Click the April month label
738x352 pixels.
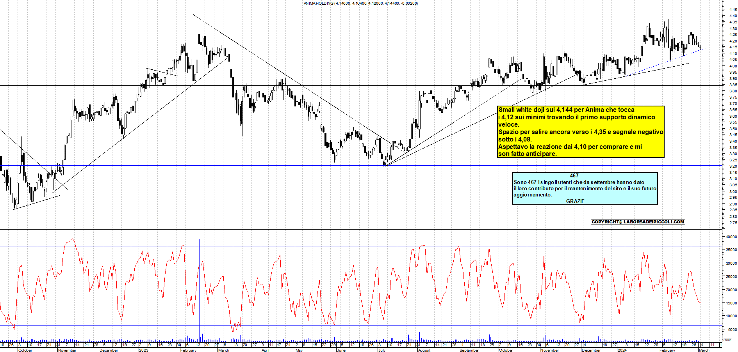tap(265, 350)
